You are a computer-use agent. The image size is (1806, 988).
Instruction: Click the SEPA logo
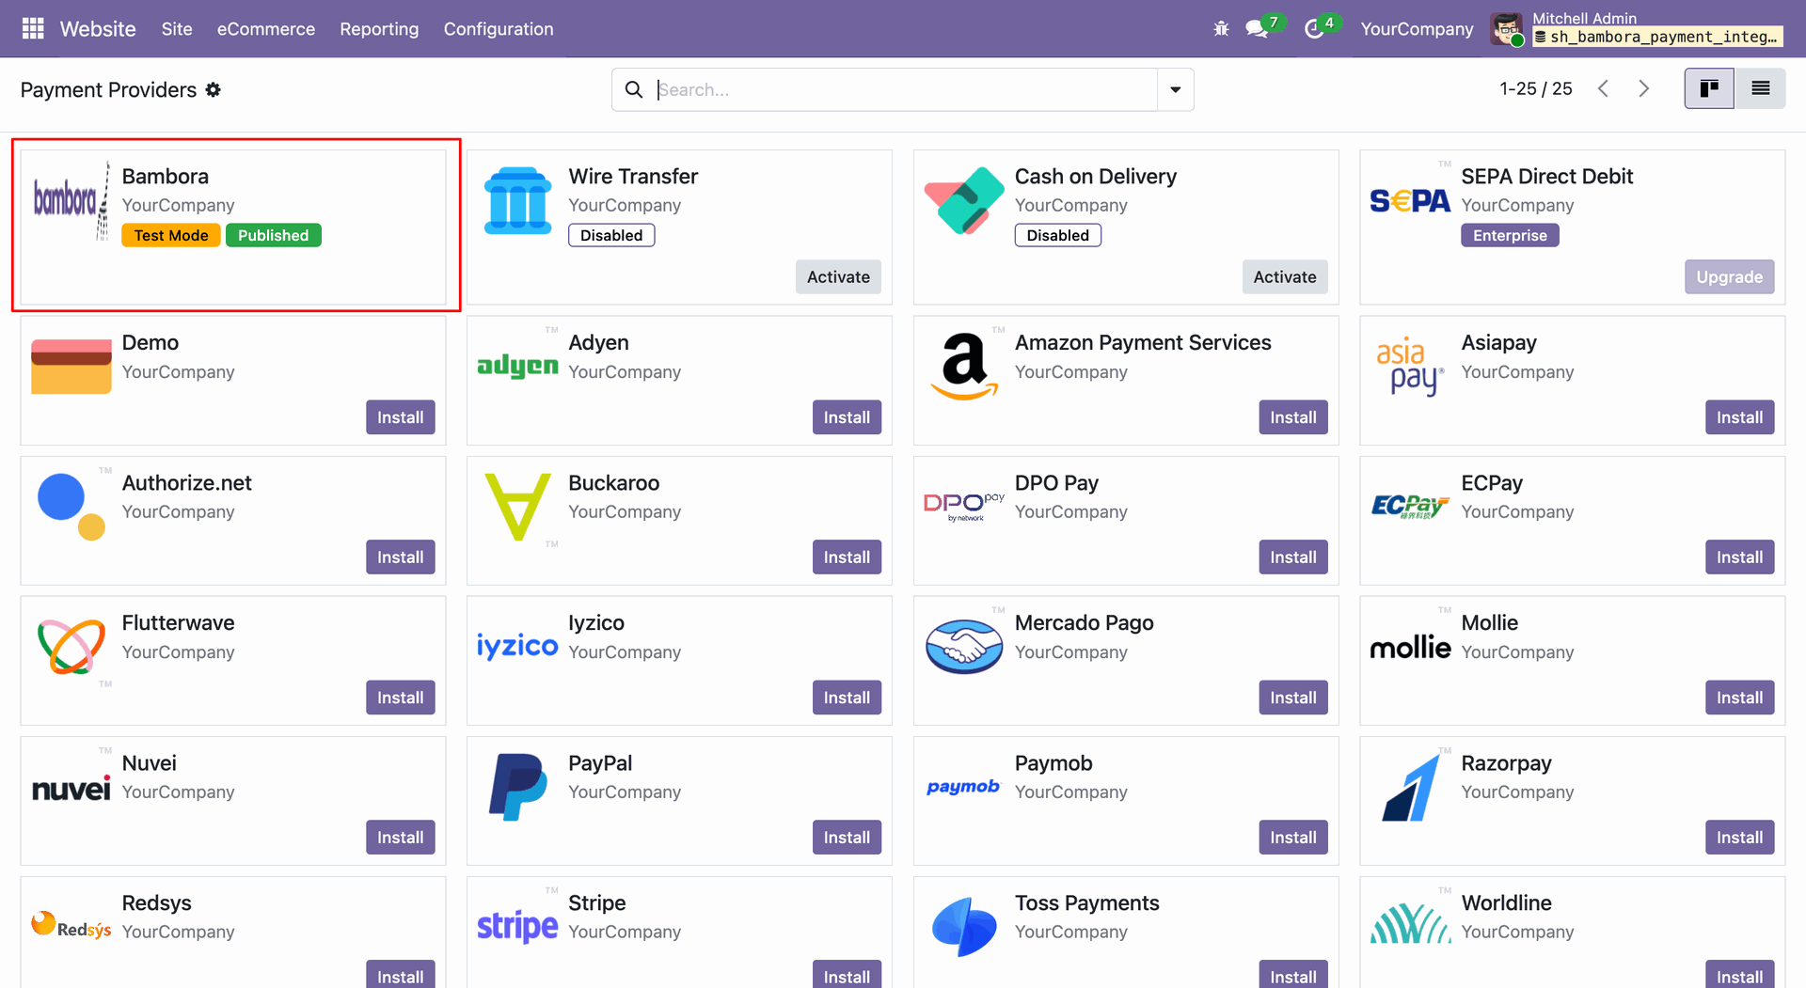tap(1410, 200)
